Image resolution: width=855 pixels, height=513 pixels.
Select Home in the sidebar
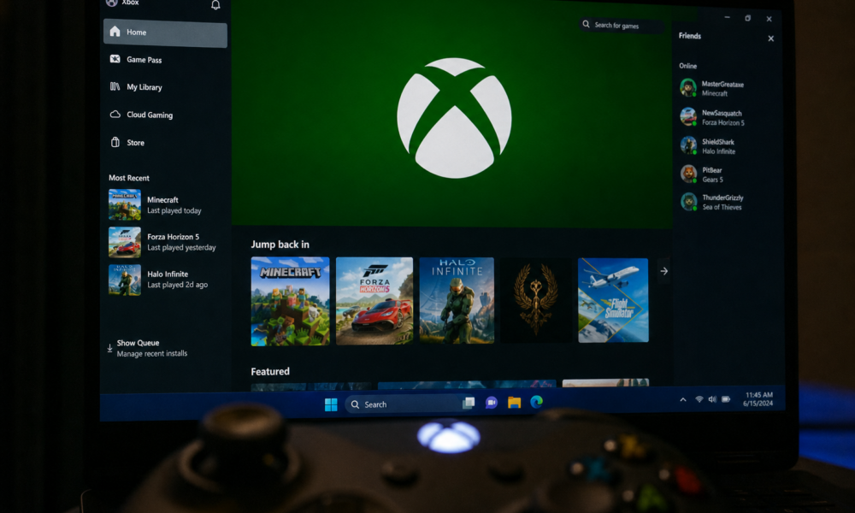click(x=165, y=32)
